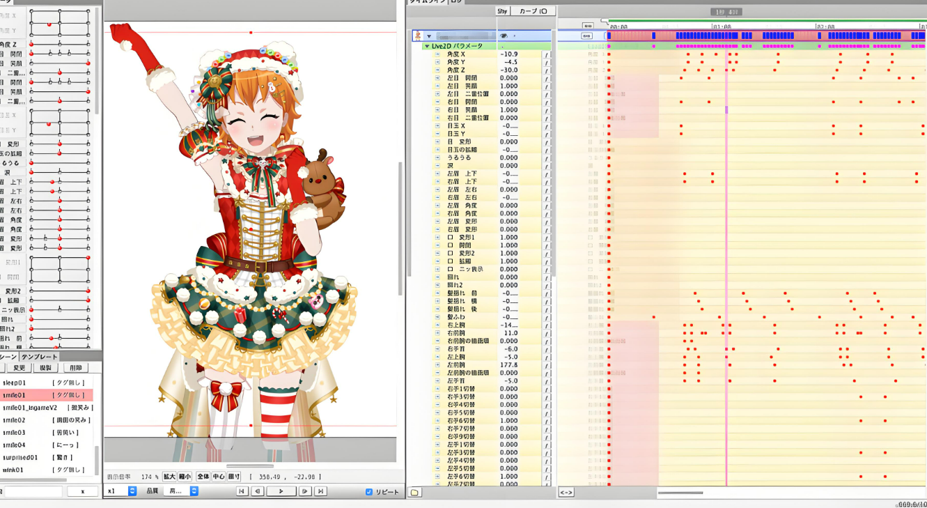Switch to the テンプレート tab
The height and width of the screenshot is (508, 927).
pyautogui.click(x=40, y=357)
